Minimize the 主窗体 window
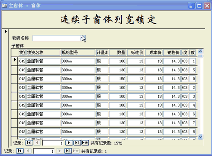The width and height of the screenshot is (212, 156). point(191,6)
